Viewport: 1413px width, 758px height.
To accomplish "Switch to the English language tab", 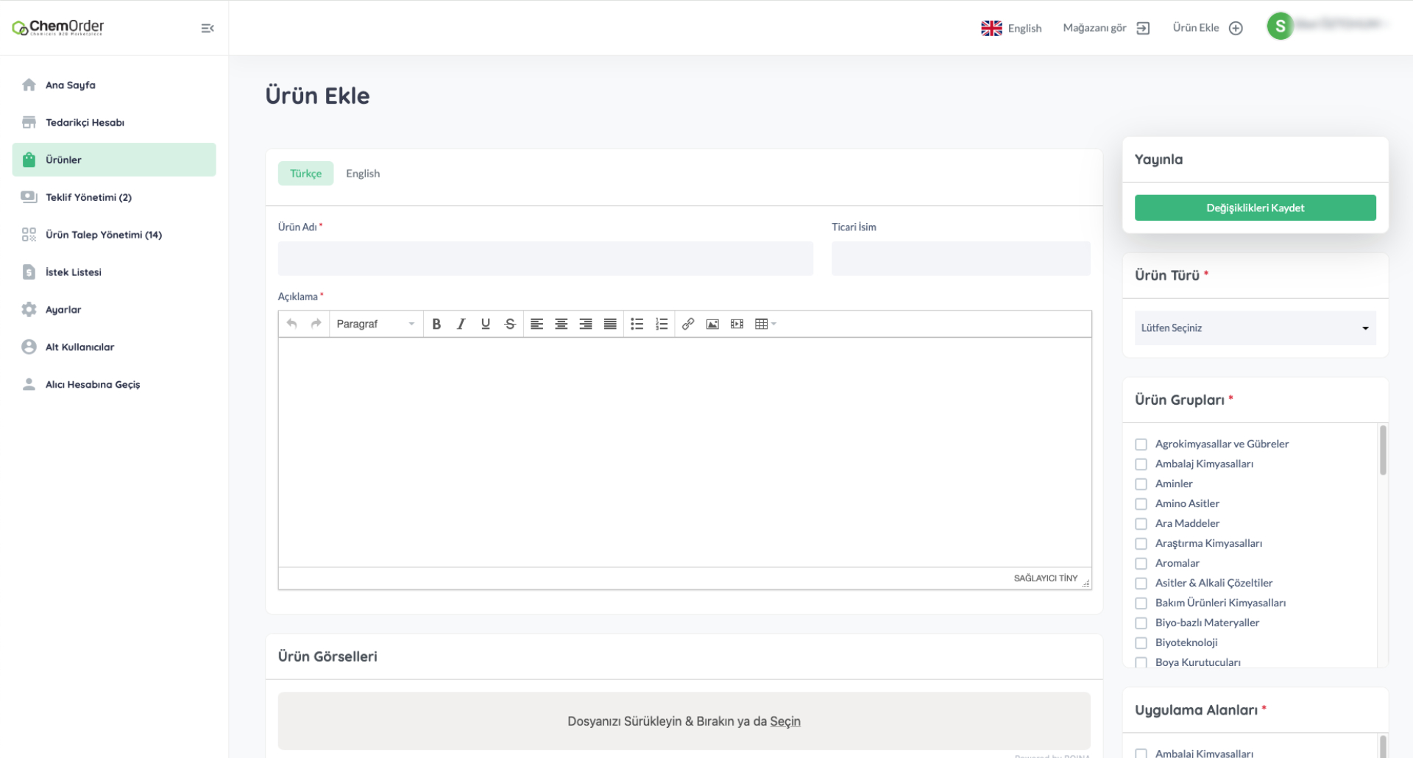I will tap(363, 174).
